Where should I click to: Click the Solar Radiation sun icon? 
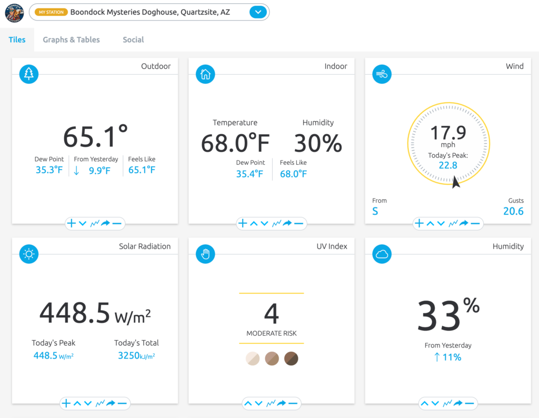pyautogui.click(x=28, y=254)
